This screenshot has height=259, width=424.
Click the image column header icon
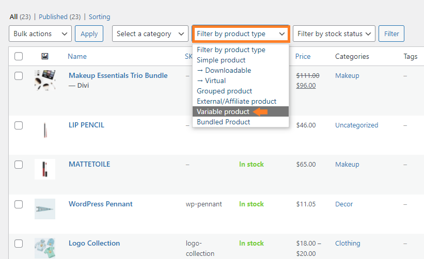(x=45, y=56)
